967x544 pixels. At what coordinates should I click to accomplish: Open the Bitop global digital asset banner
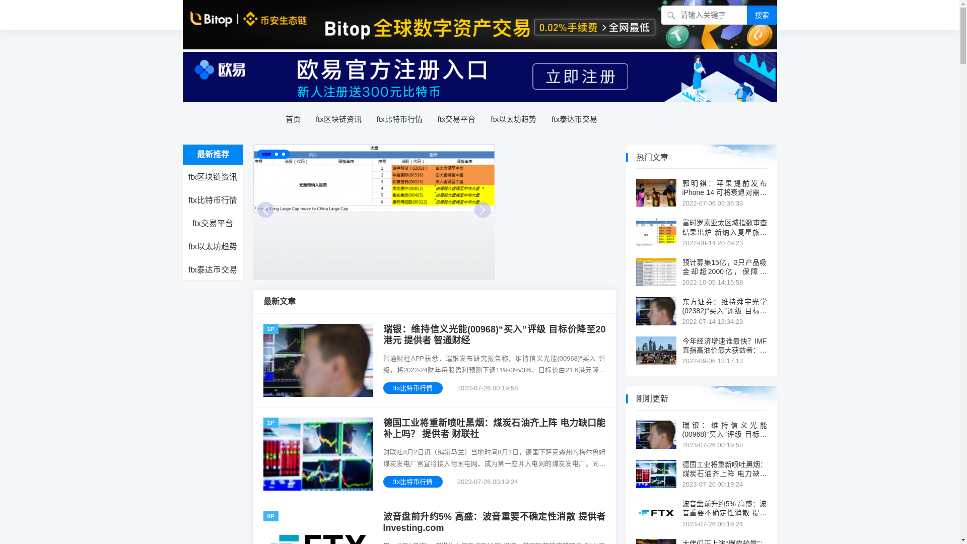[x=479, y=25]
